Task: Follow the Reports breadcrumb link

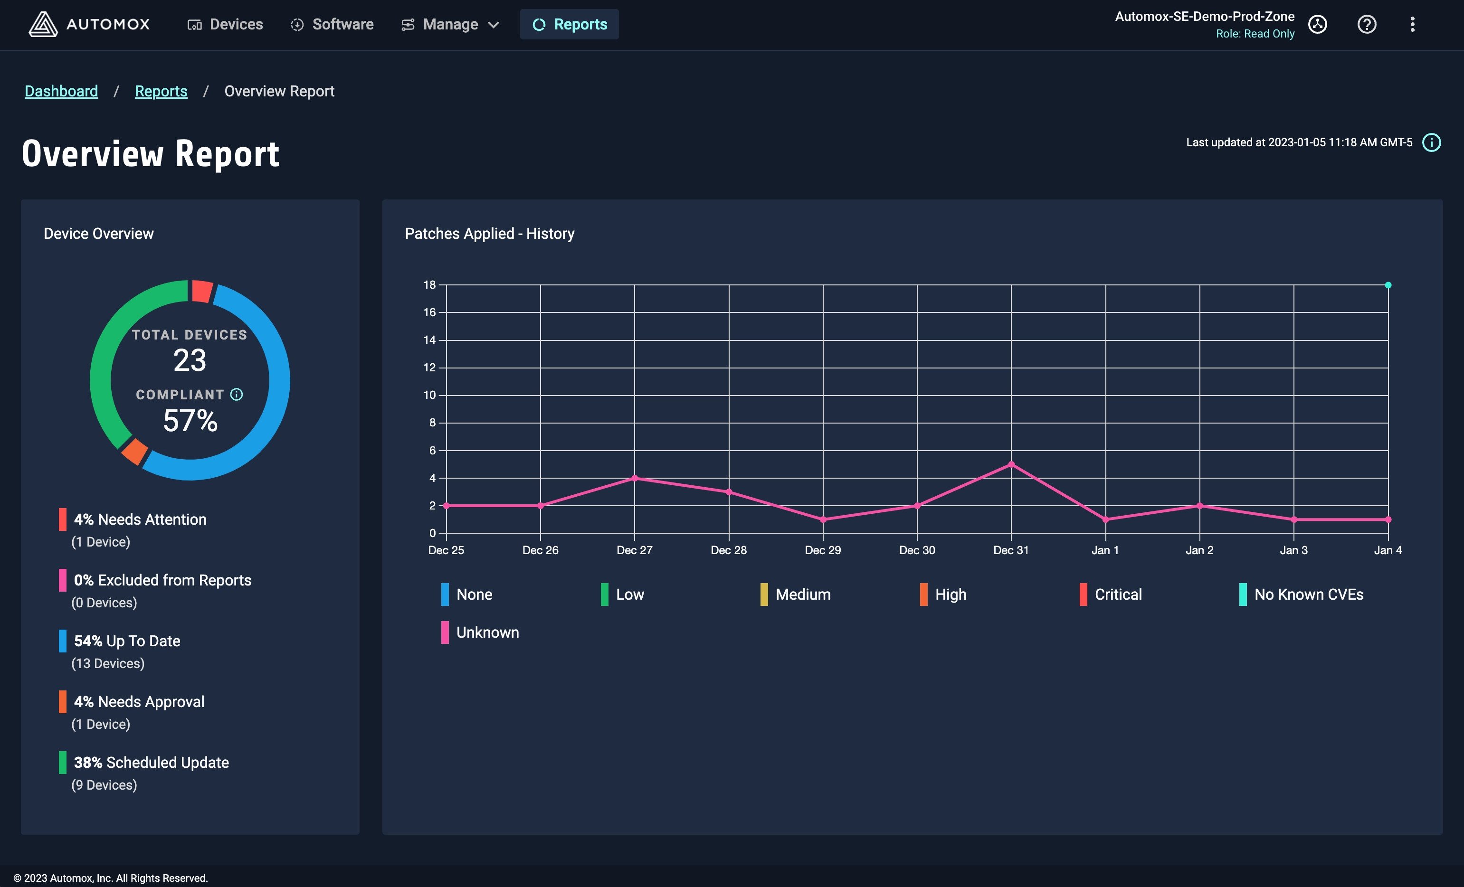Action: point(161,92)
